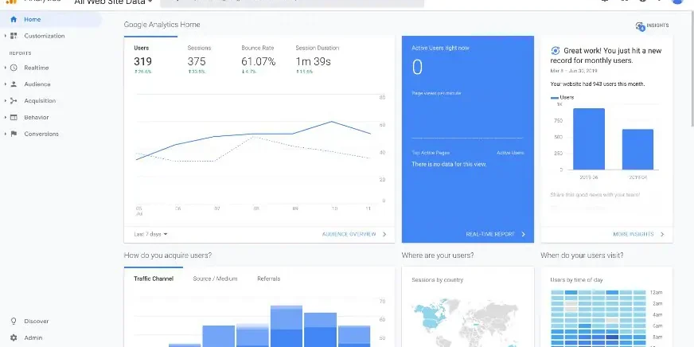The height and width of the screenshot is (347, 694).
Task: Click the Customization dashboard icon
Action: pos(14,36)
